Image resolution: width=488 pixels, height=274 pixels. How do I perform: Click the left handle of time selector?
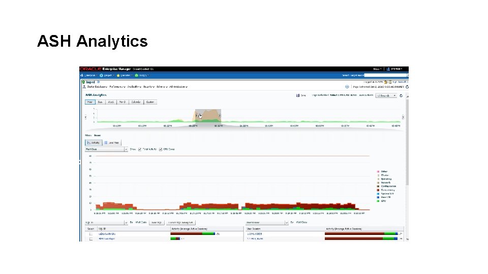(196, 116)
